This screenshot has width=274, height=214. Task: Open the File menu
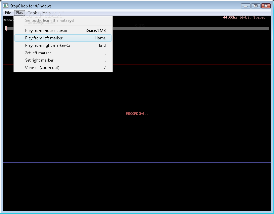tap(8, 13)
